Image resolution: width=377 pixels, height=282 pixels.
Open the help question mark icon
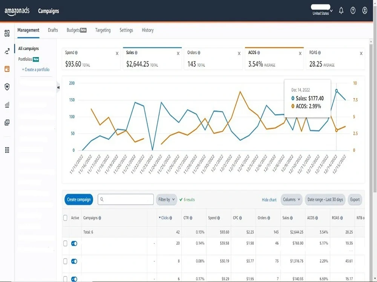coord(353,11)
